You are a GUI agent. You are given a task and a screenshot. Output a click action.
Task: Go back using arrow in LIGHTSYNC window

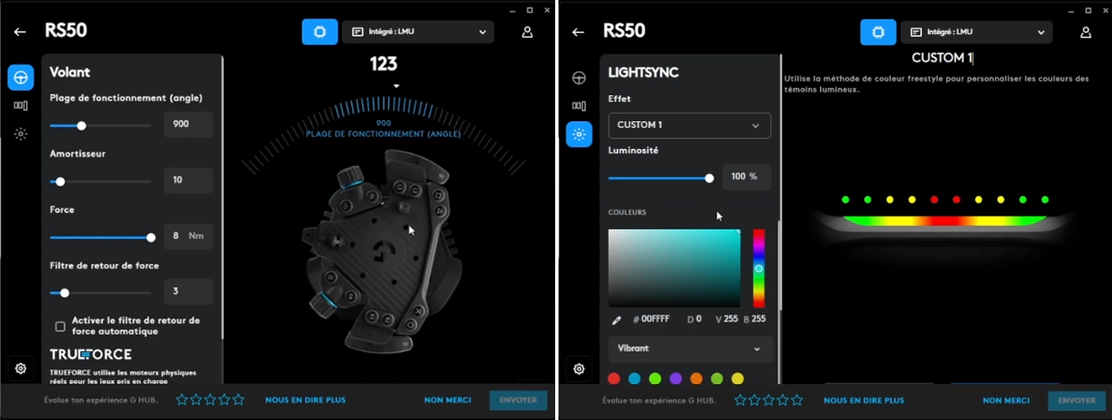(579, 32)
